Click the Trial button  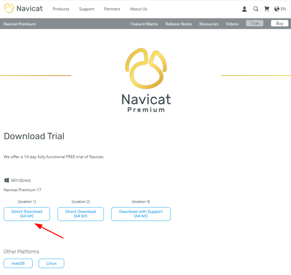click(x=254, y=24)
